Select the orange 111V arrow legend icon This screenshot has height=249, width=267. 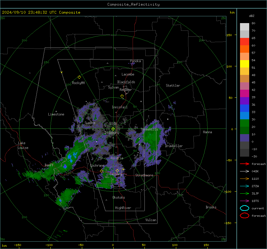point(244,179)
